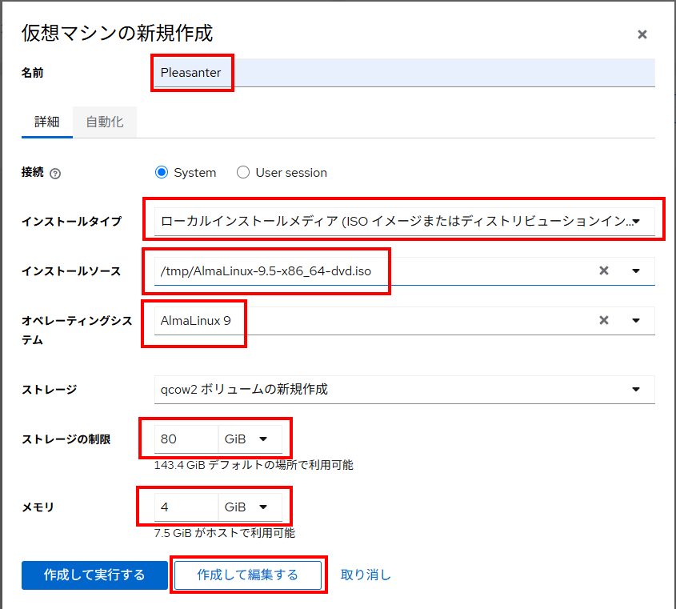Image resolution: width=676 pixels, height=609 pixels.
Task: Expand the install source dropdown arrow
Action: click(636, 270)
